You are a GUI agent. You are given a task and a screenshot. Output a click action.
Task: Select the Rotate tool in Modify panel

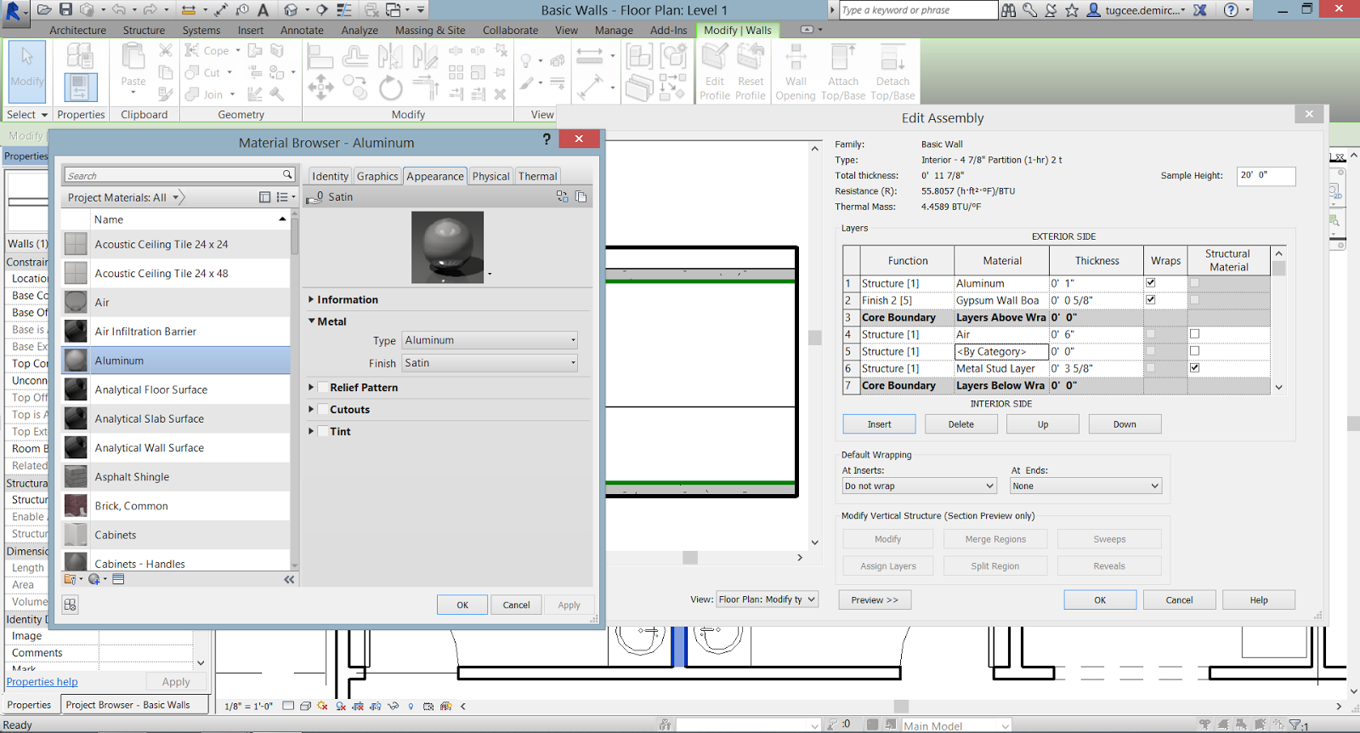[390, 88]
